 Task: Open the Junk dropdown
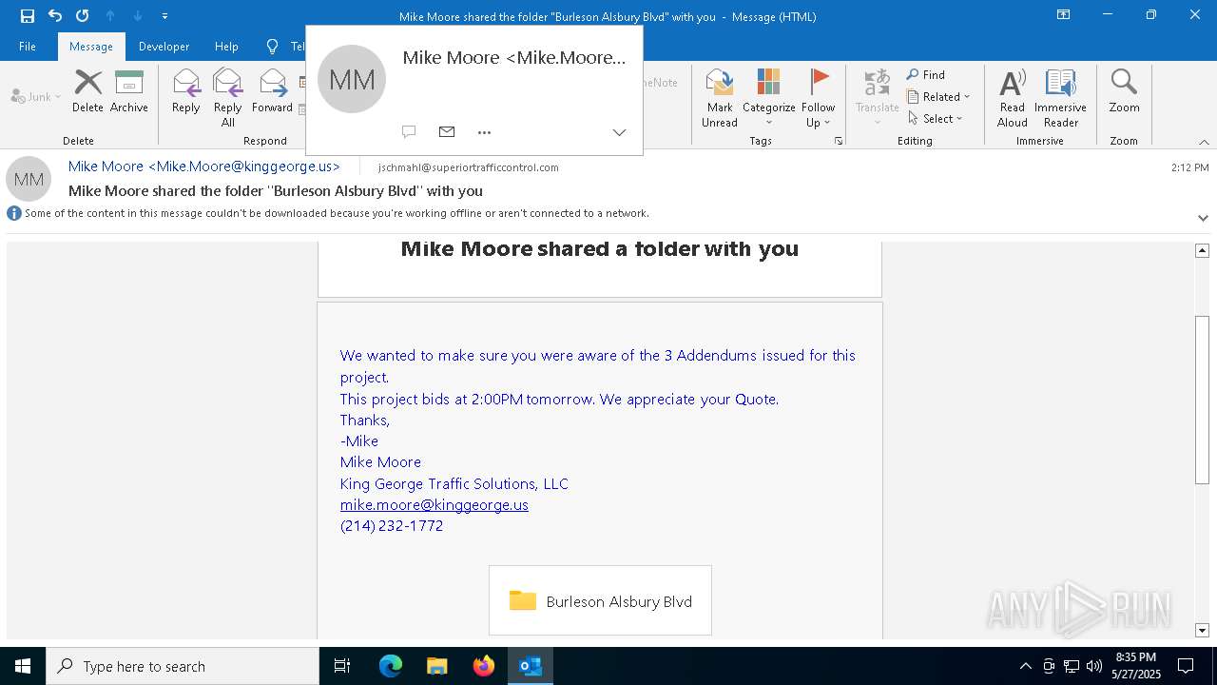pos(36,97)
